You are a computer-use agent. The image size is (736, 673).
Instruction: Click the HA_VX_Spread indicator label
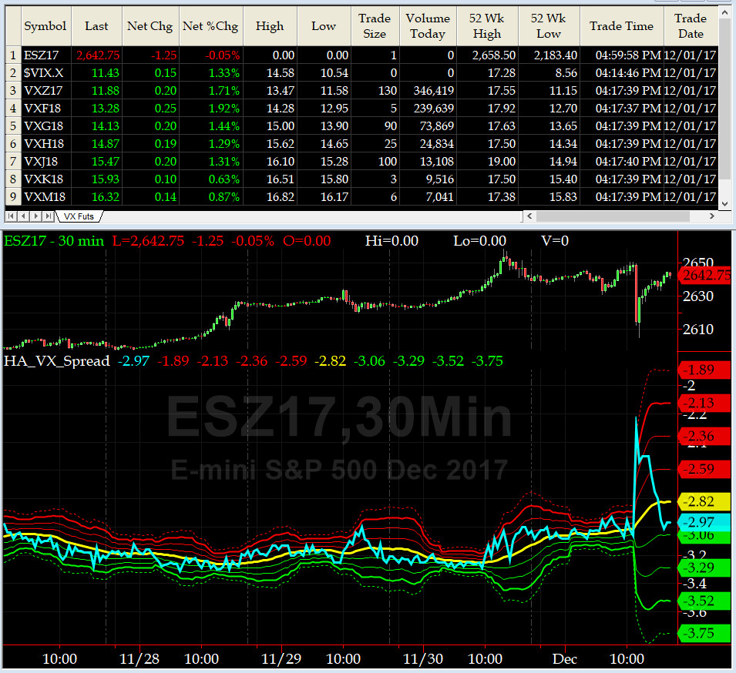(x=57, y=361)
